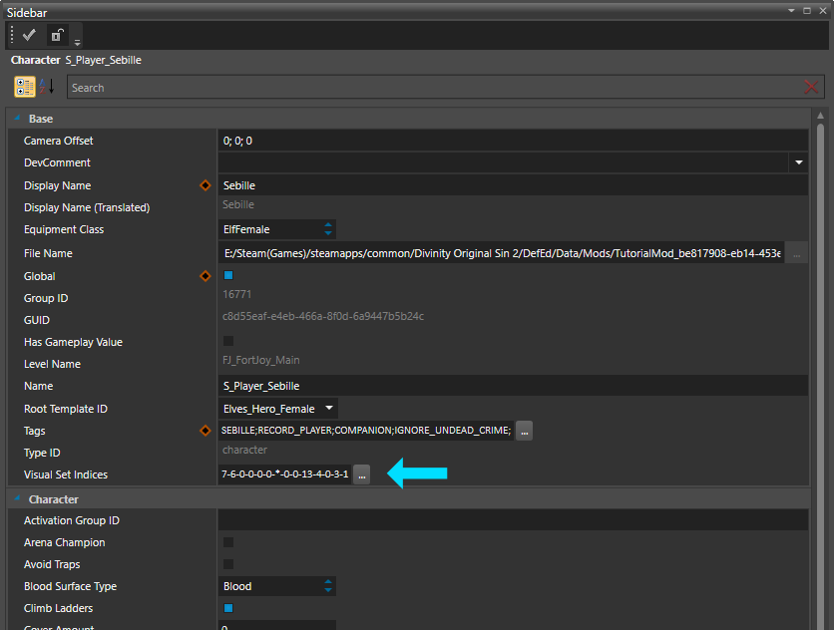The width and height of the screenshot is (834, 630).
Task: Select the Visual Set Indices label
Action: coord(66,474)
